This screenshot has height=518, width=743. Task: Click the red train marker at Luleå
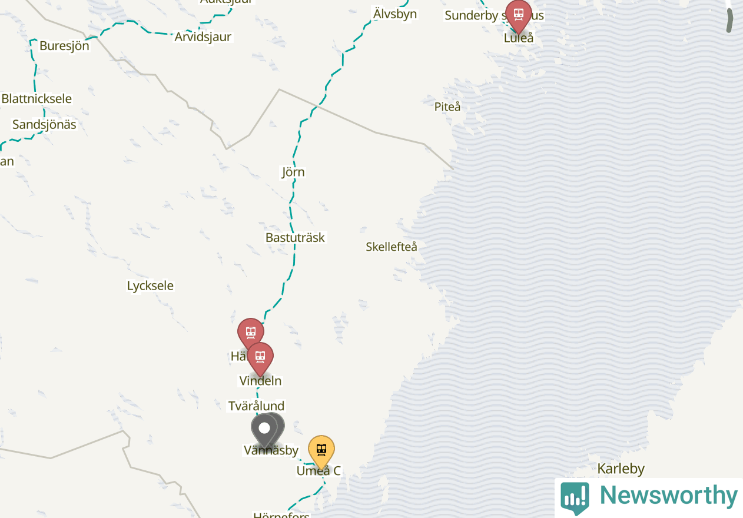[x=518, y=15]
